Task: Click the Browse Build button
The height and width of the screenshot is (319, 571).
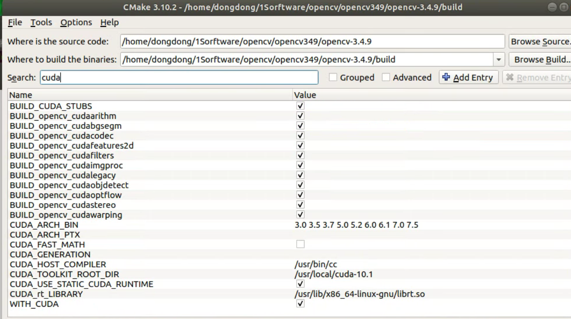Action: pyautogui.click(x=540, y=59)
